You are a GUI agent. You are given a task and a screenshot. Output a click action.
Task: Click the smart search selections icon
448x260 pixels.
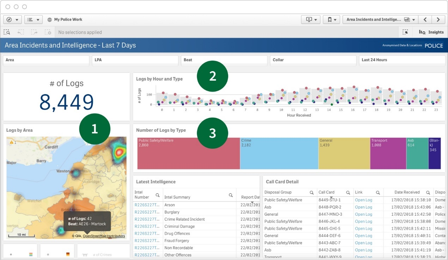click(x=7, y=32)
